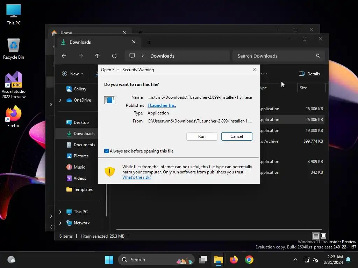Click the PC icon in address bar
Viewport: 358px width, 268px height.
pos(132,56)
